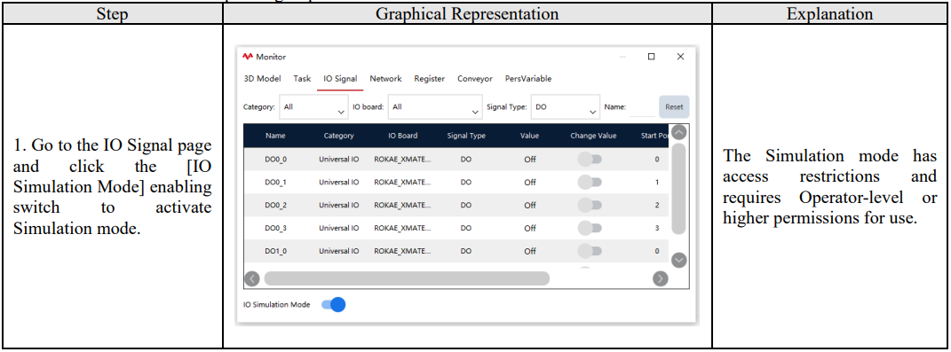Viewport: 951px width, 352px height.
Task: Click the Signal Type column header
Action: click(466, 136)
